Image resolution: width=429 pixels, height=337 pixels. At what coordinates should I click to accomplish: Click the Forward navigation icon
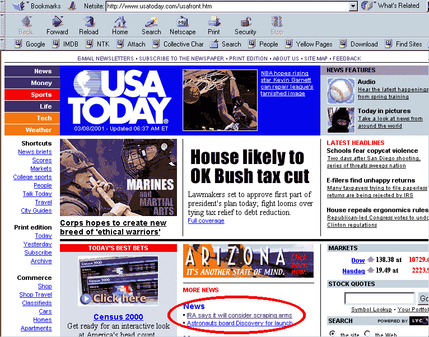[57, 22]
